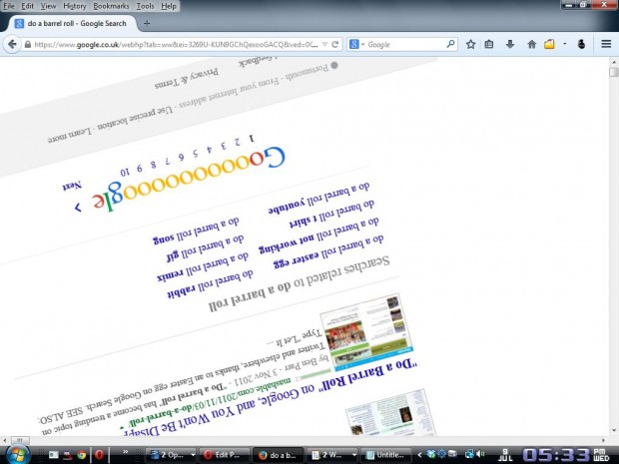Screen dimensions: 619x464
Task: Click the search magnifier icon in search box
Action: [450, 44]
